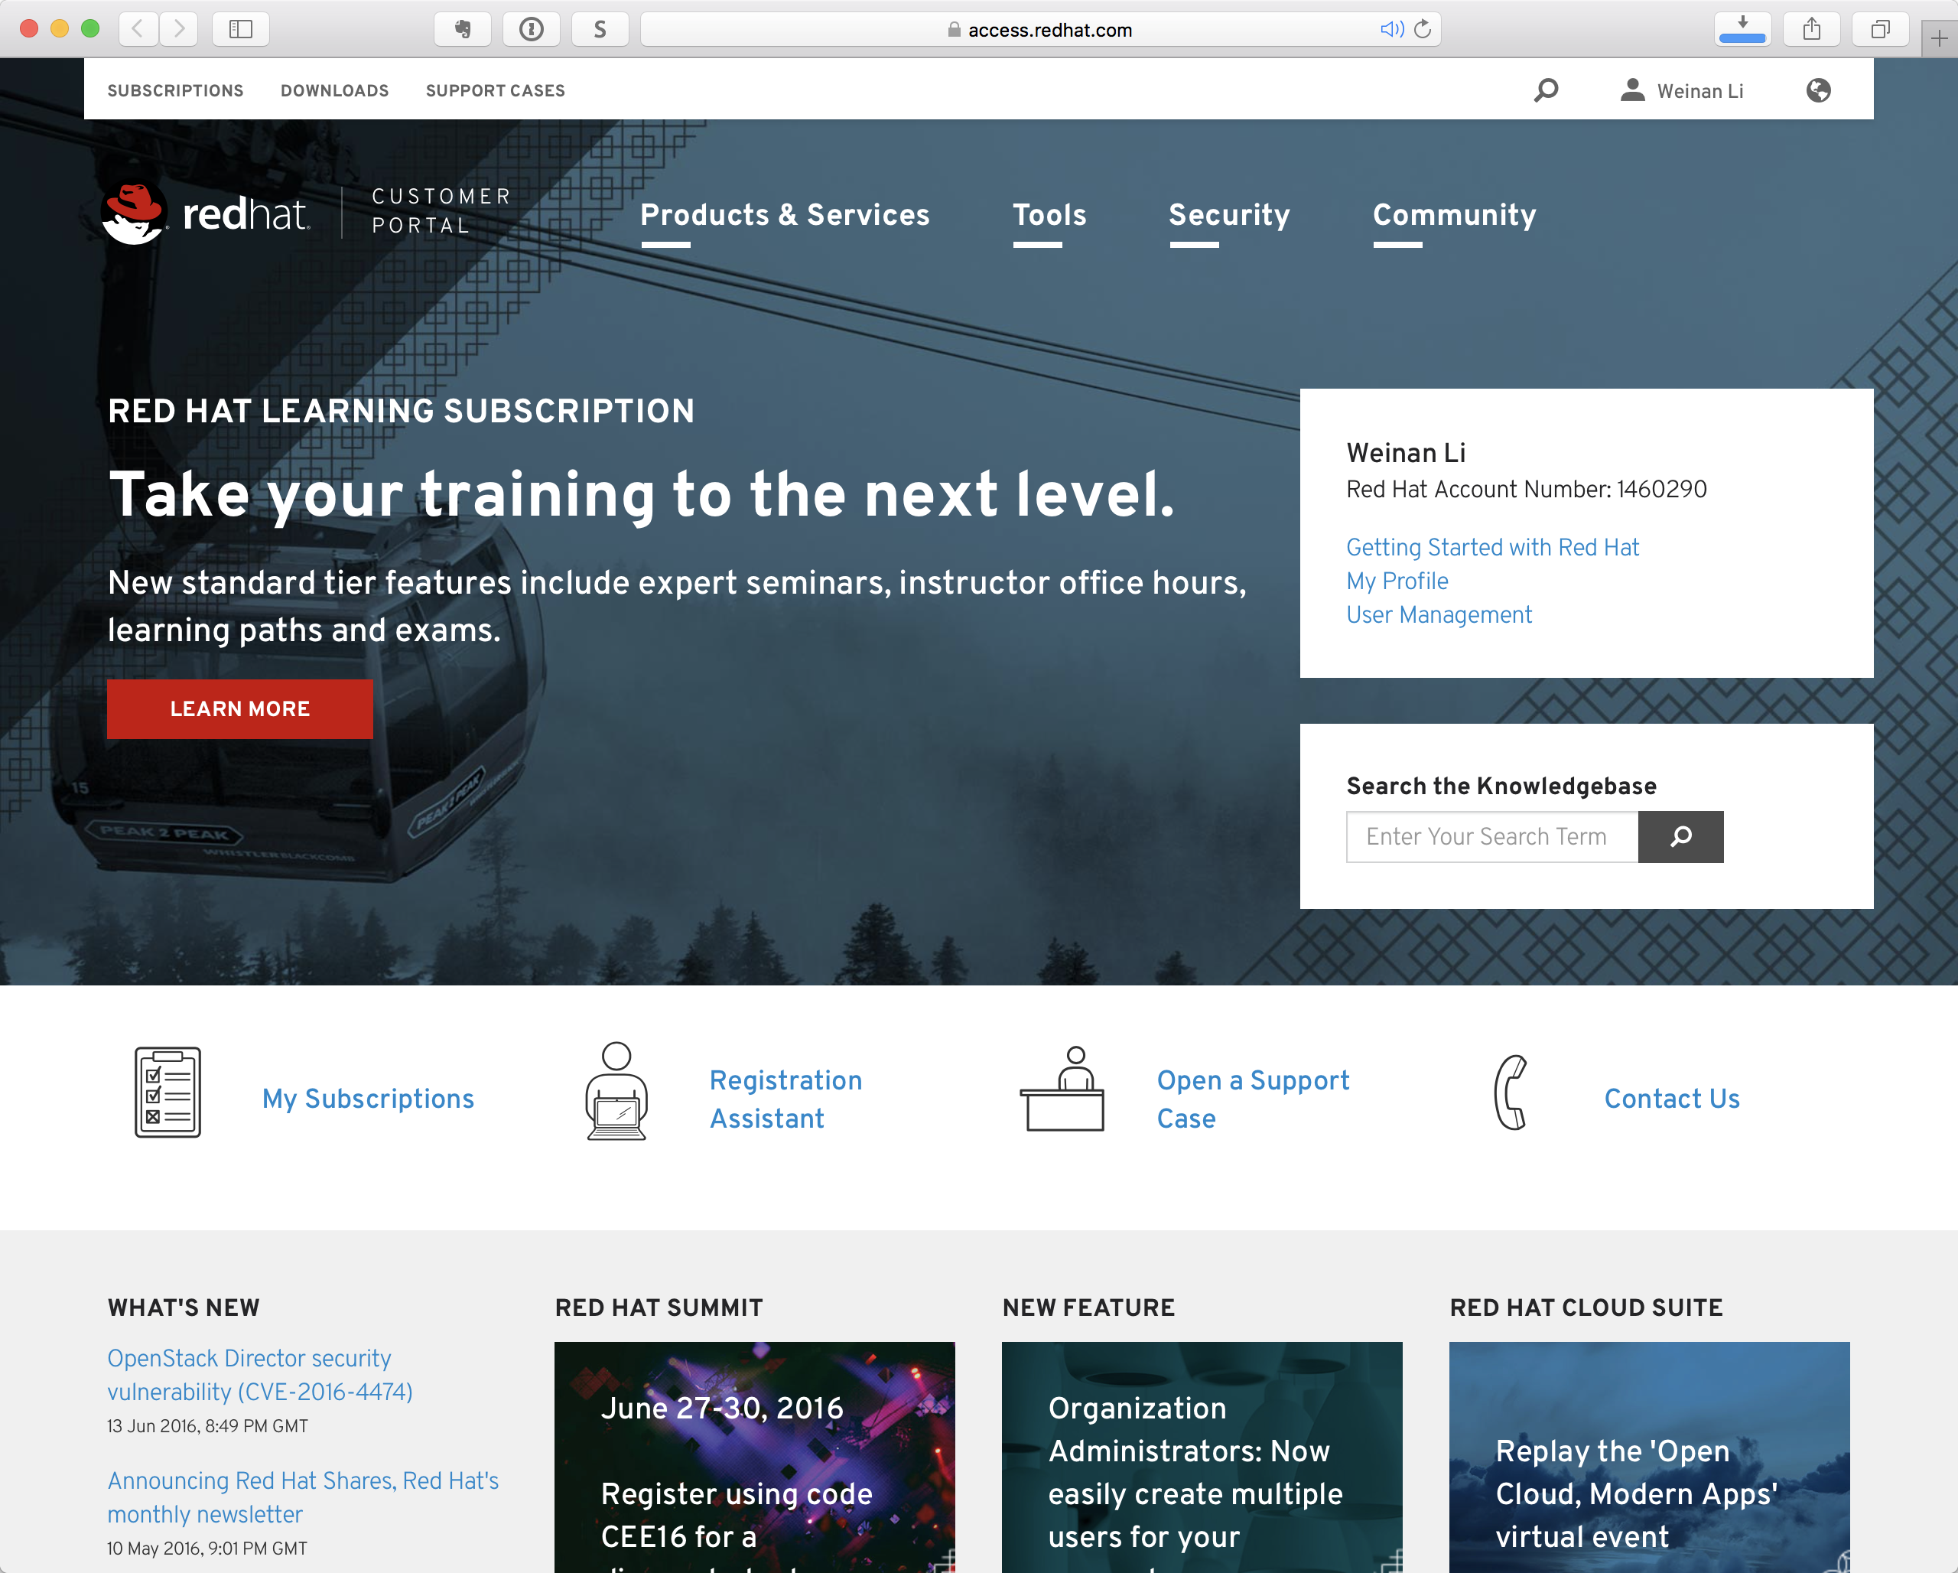
Task: Open the Share sheet icon
Action: (x=1812, y=29)
